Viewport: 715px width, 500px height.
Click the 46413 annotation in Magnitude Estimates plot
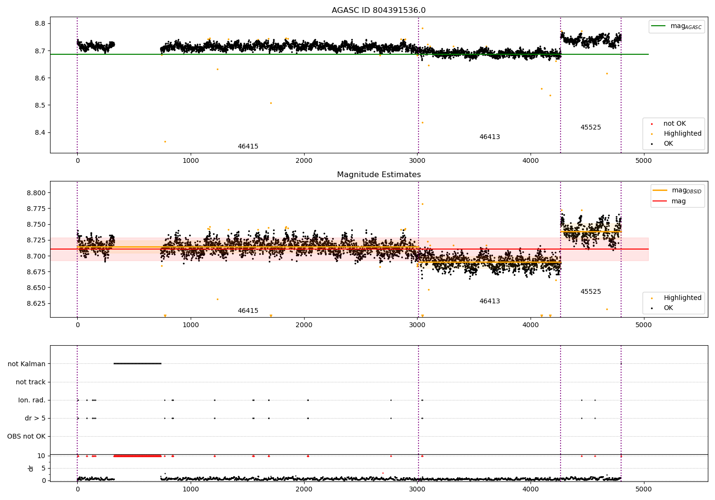click(x=490, y=301)
